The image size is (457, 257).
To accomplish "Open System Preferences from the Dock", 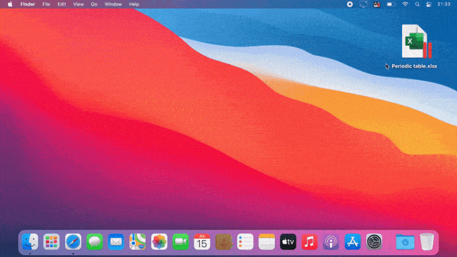I will coord(374,242).
